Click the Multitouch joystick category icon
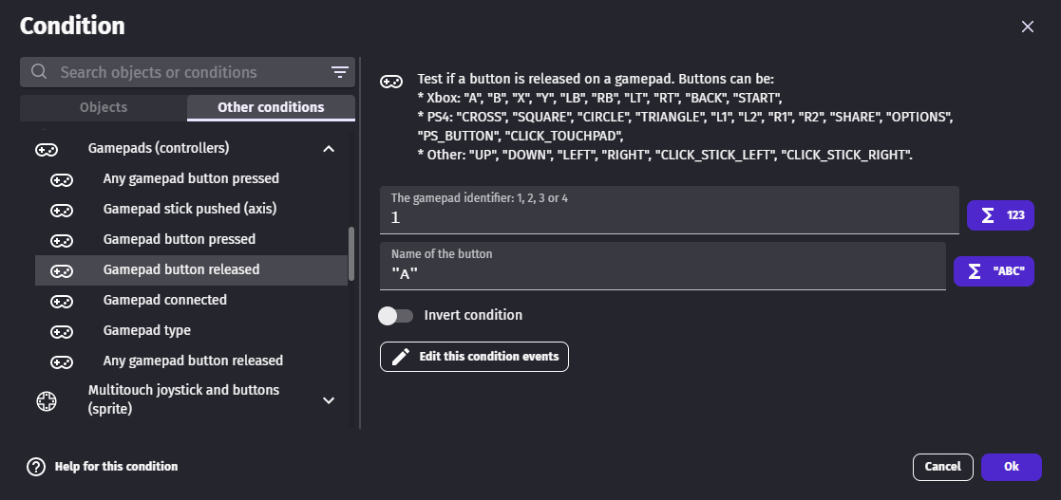The height and width of the screenshot is (500, 1061). [47, 400]
